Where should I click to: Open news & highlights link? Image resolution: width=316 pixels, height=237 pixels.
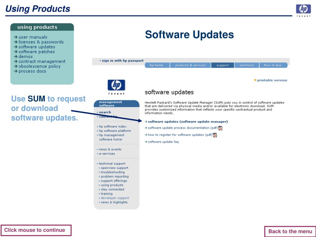tap(114, 202)
